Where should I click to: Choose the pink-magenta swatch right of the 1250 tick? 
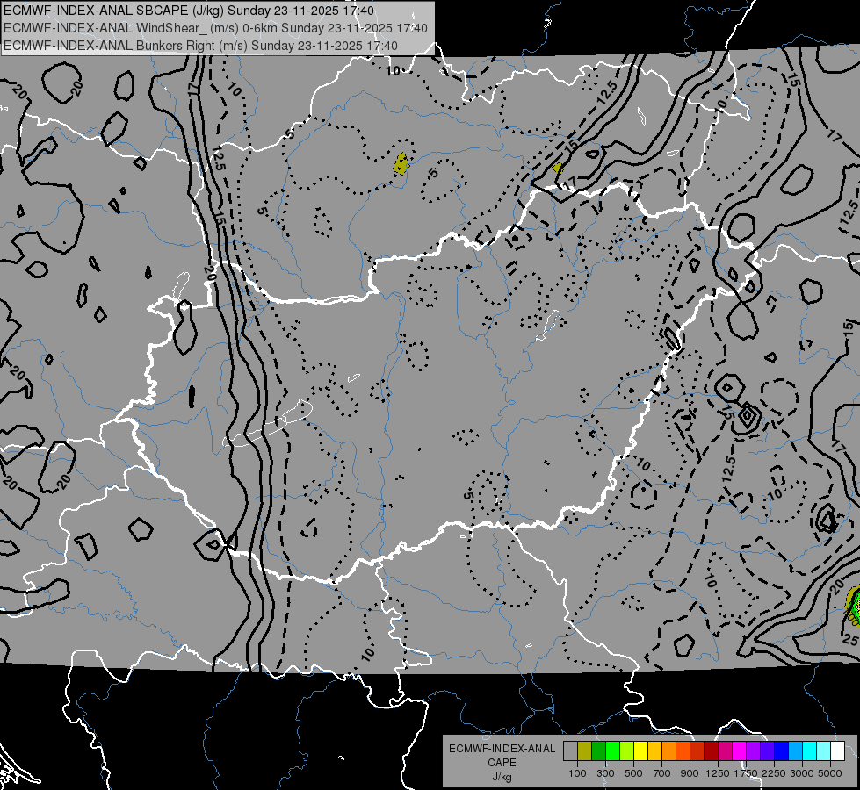pos(725,750)
